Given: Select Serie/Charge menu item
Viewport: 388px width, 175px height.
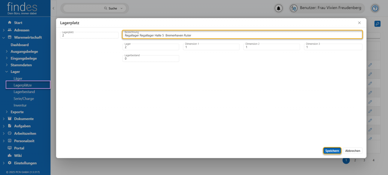Looking at the screenshot, I should 23,98.
